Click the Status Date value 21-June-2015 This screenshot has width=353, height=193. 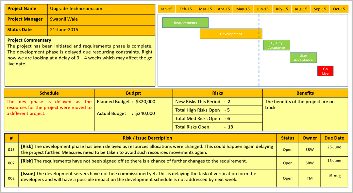coord(101,30)
